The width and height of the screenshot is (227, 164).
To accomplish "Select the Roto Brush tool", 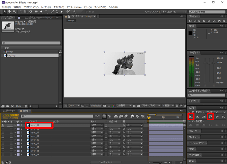I will tap(68, 12).
